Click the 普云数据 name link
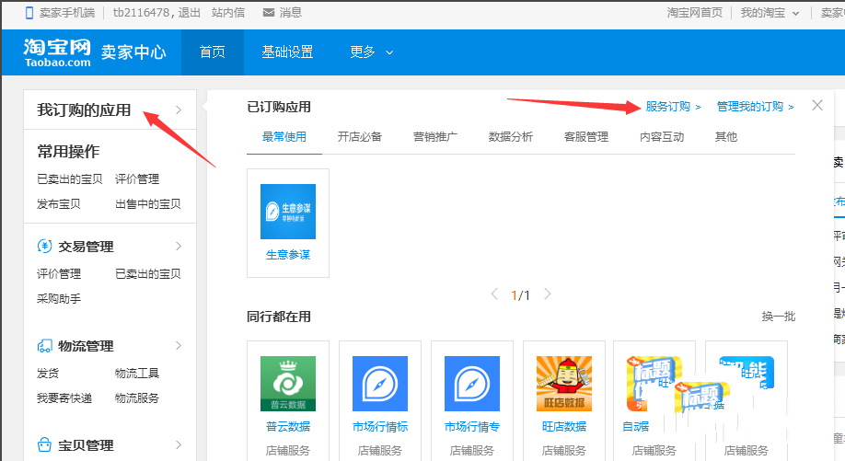This screenshot has height=461, width=845. (x=288, y=427)
